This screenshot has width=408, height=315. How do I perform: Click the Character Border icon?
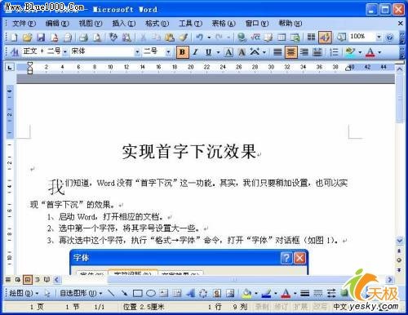click(228, 51)
